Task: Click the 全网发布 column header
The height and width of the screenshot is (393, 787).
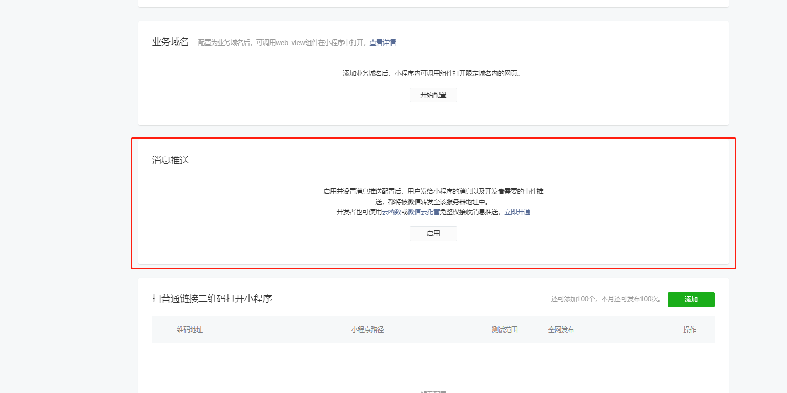Action: 561,330
